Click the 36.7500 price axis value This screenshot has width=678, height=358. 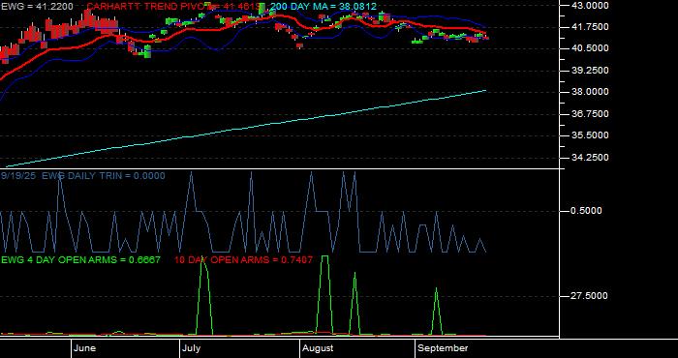coord(589,113)
